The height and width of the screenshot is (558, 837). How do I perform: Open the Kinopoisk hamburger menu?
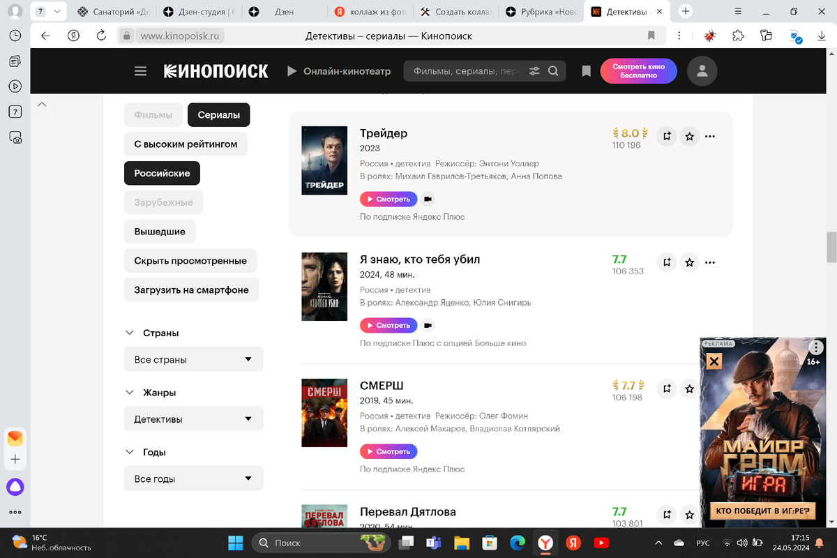click(x=141, y=71)
